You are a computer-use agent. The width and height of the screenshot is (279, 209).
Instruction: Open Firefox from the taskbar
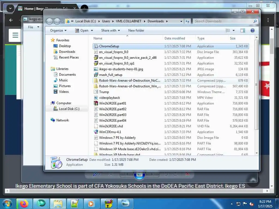(x=24, y=204)
